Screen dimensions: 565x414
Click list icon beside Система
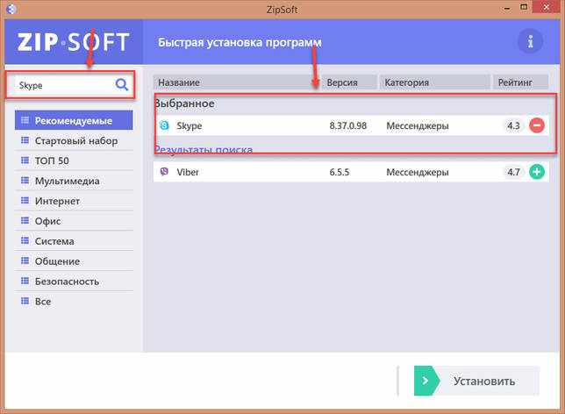click(x=25, y=240)
